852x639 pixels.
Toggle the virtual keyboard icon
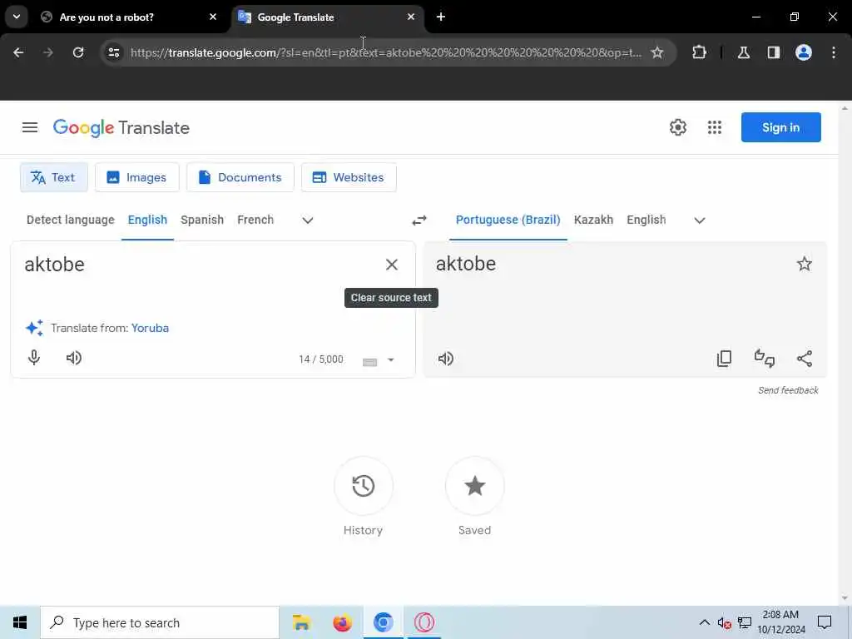370,362
